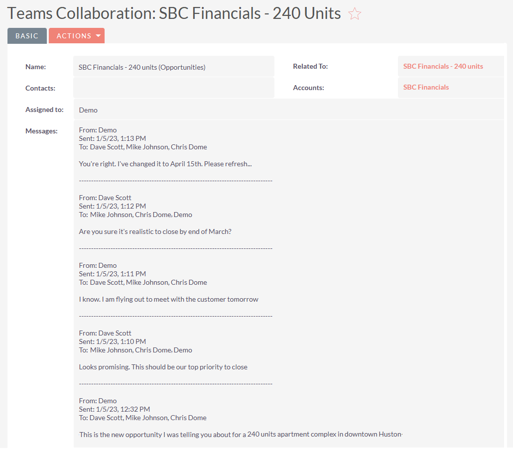Click the 'Sent: 1/5/23, 12:32 PM' timestamp

[115, 409]
